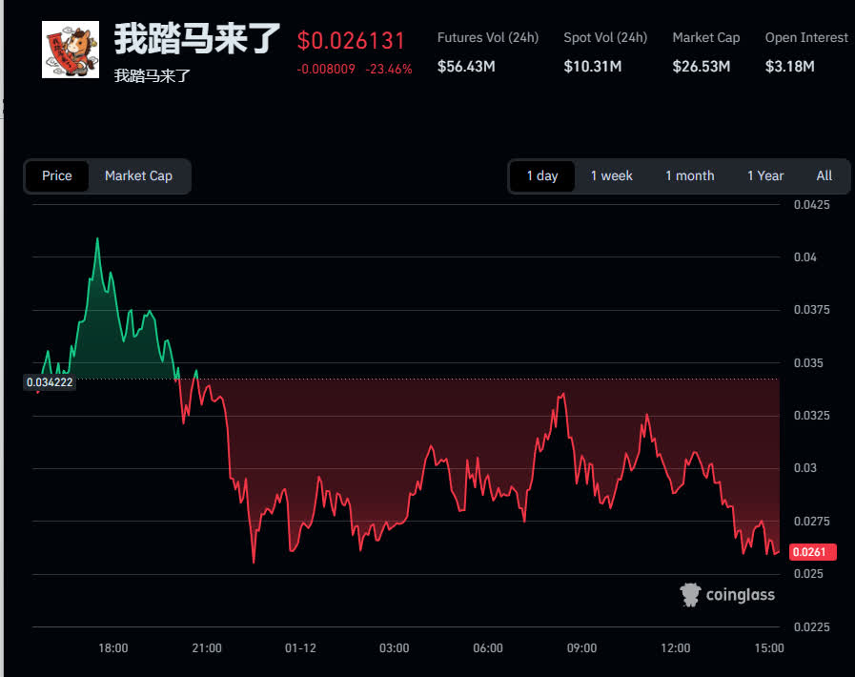855x677 pixels.
Task: Select the Price chart tab
Action: [56, 175]
